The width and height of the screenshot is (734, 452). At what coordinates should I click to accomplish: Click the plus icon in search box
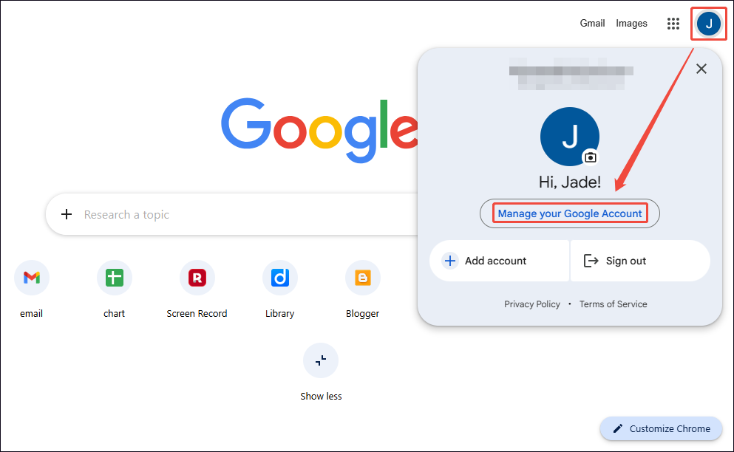point(67,214)
